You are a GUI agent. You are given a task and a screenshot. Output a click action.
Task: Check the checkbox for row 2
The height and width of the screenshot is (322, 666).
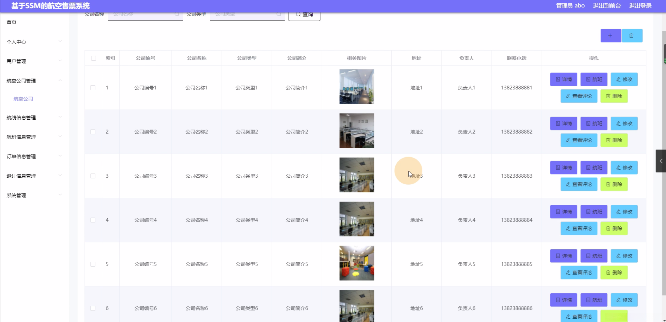[x=93, y=132]
